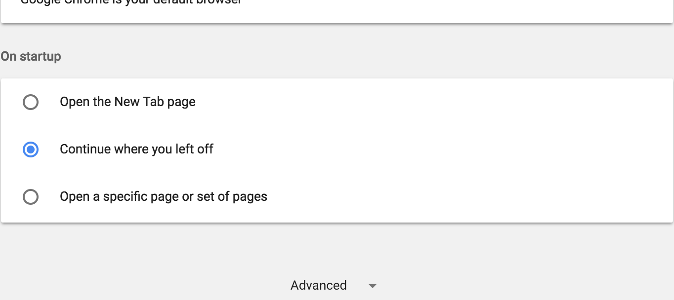674x300 pixels.
Task: Click the default browser text at top
Action: [x=131, y=2]
